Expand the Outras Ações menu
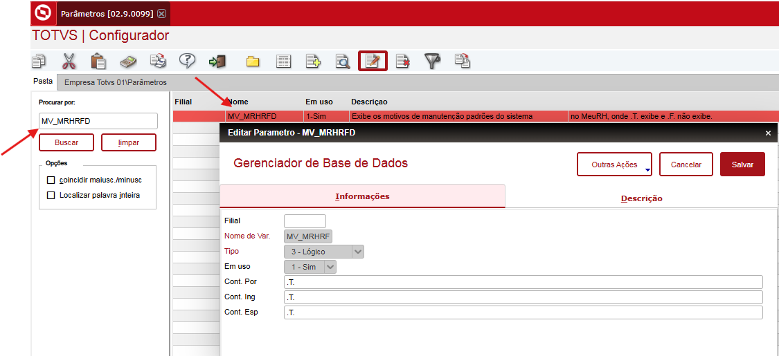 pyautogui.click(x=614, y=164)
